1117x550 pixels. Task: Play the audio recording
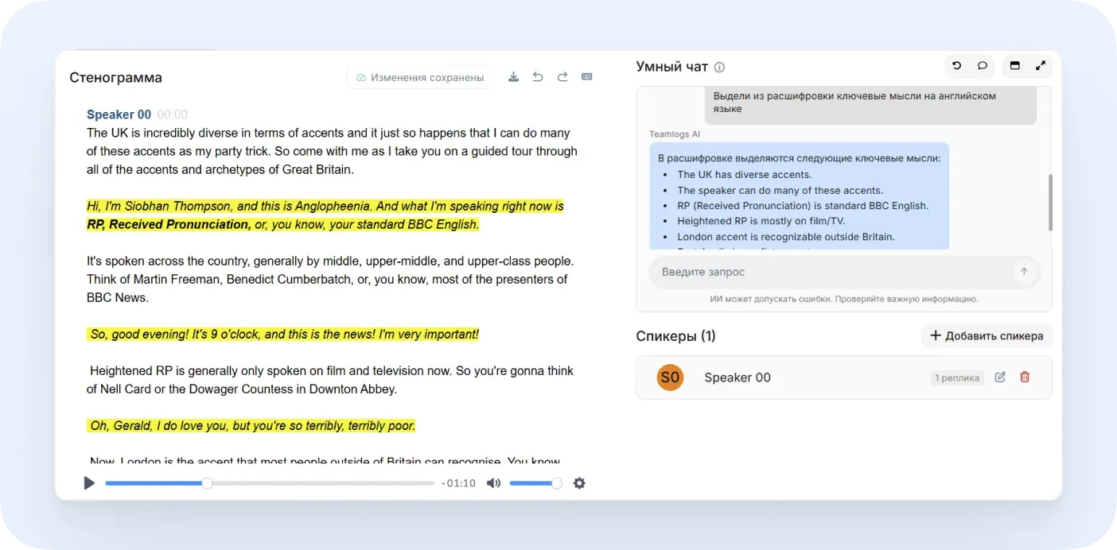click(x=89, y=483)
